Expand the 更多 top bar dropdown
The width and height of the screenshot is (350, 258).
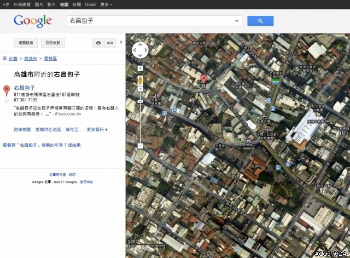pyautogui.click(x=106, y=4)
